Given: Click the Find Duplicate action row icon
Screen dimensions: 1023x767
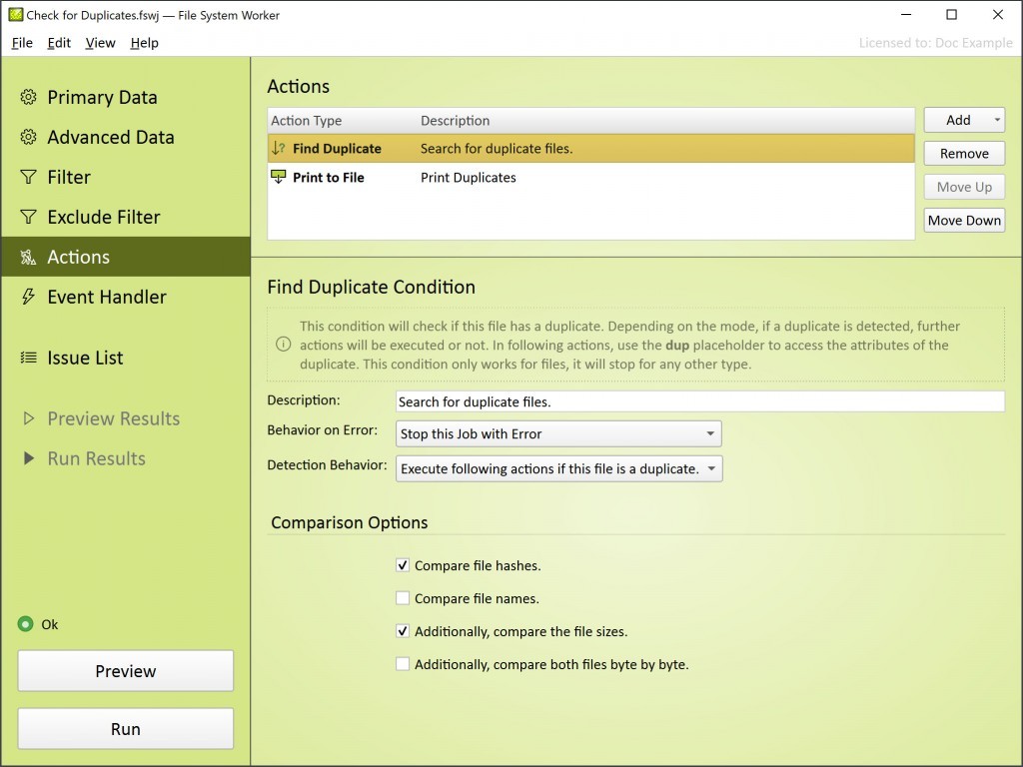Looking at the screenshot, I should pos(279,149).
